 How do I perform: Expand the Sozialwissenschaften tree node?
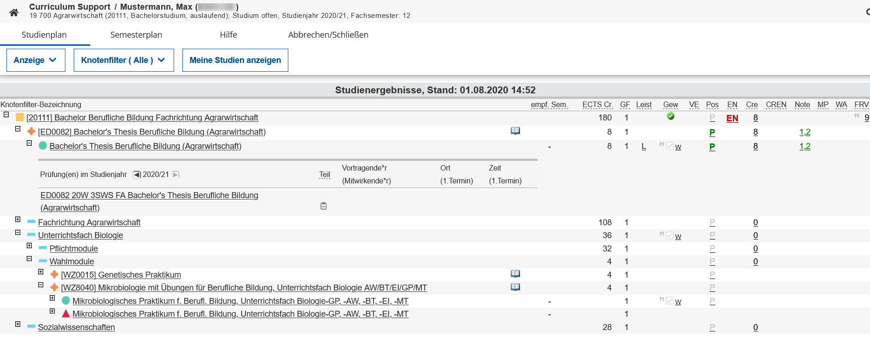[x=18, y=325]
